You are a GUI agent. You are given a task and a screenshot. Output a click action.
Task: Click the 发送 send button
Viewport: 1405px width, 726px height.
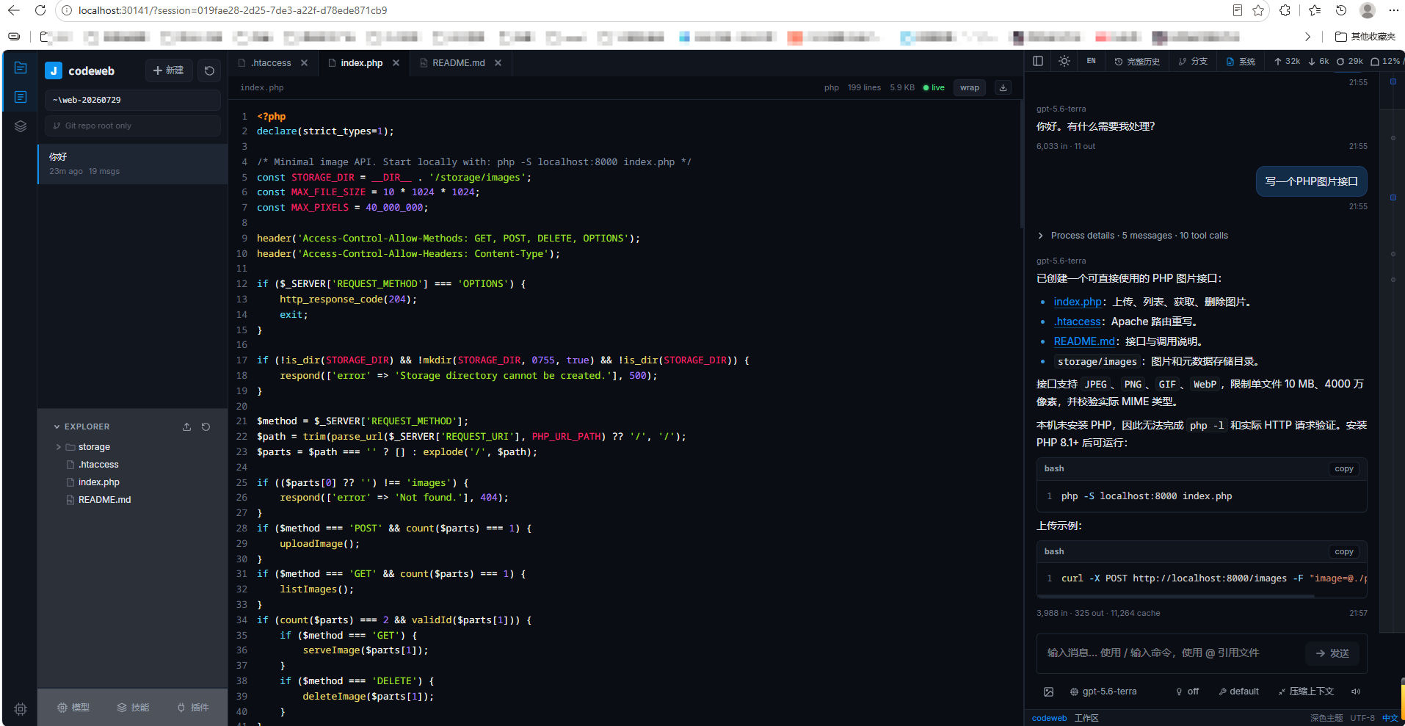coord(1332,653)
